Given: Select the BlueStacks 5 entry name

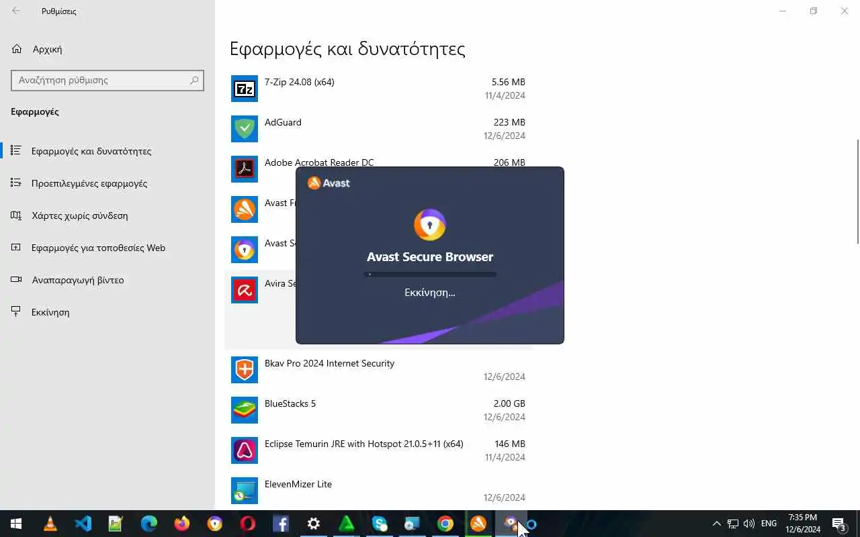Looking at the screenshot, I should click(x=290, y=403).
